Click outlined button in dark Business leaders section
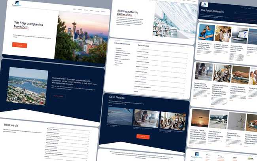 point(58,96)
